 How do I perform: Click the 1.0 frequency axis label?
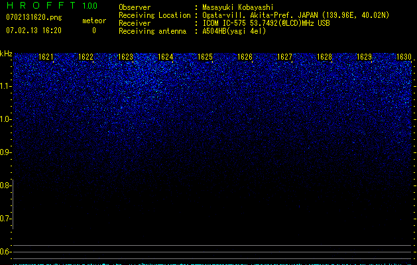pyautogui.click(x=6, y=119)
